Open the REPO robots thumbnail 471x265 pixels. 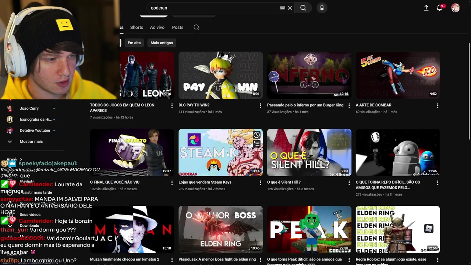[398, 152]
